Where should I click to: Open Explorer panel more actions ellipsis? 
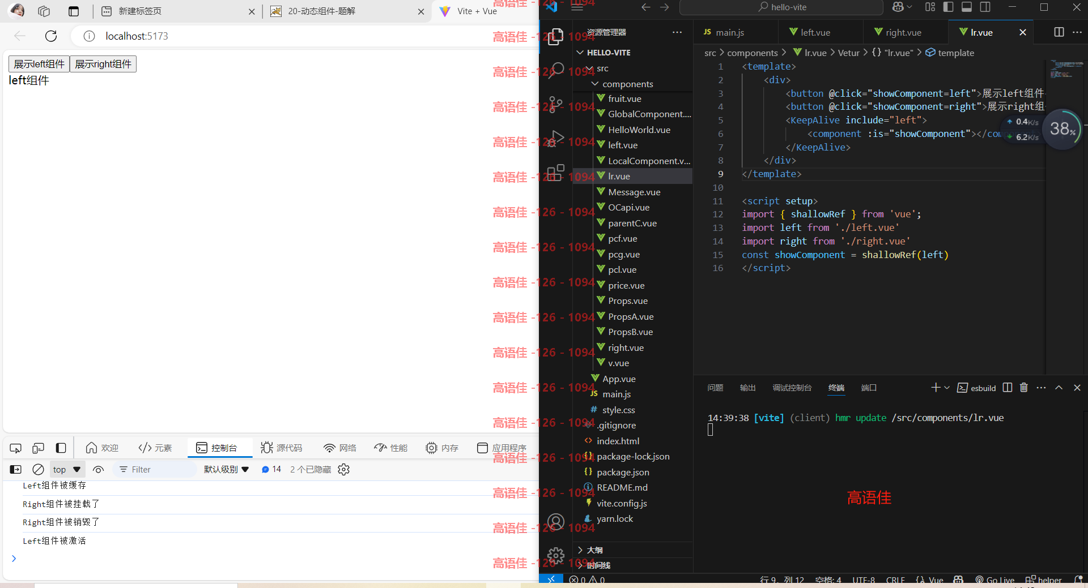677,32
